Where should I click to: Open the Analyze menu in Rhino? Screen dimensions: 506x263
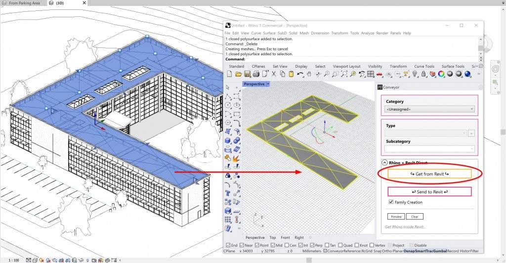[368, 33]
